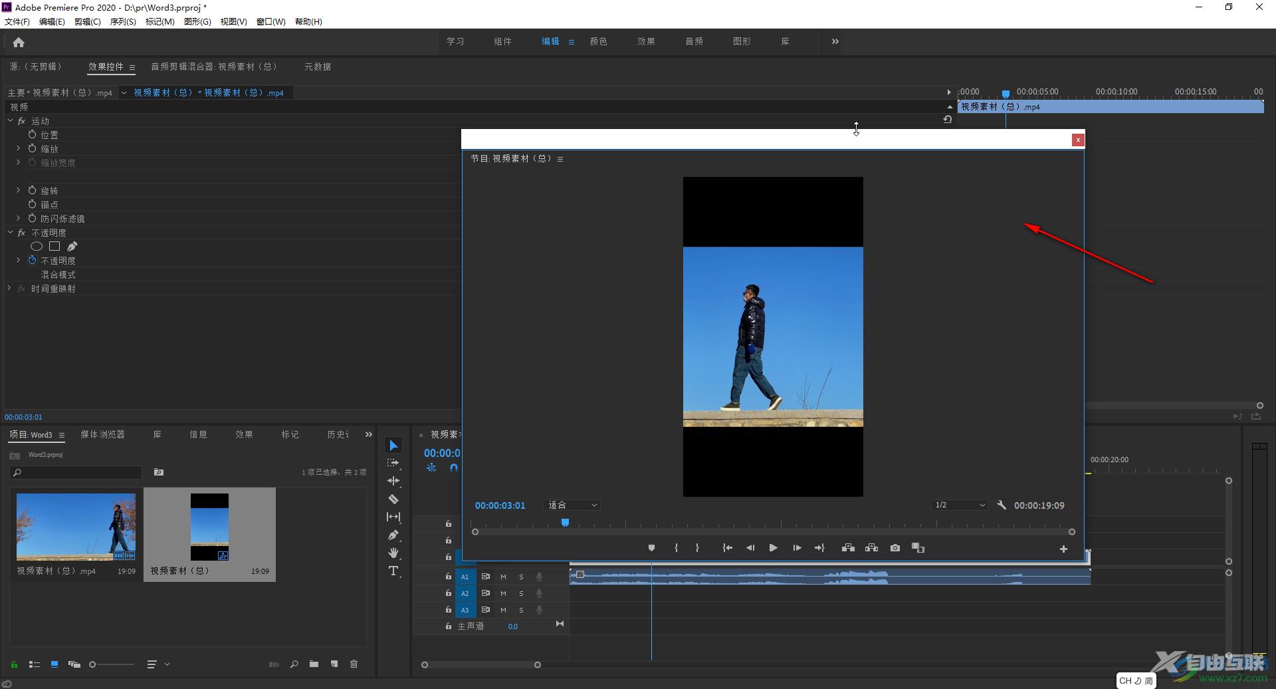The width and height of the screenshot is (1276, 689).
Task: Switch project panel to freeform view
Action: pos(74,664)
